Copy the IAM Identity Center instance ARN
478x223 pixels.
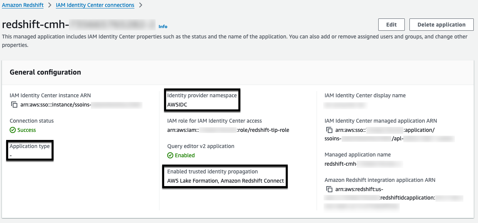pos(14,105)
